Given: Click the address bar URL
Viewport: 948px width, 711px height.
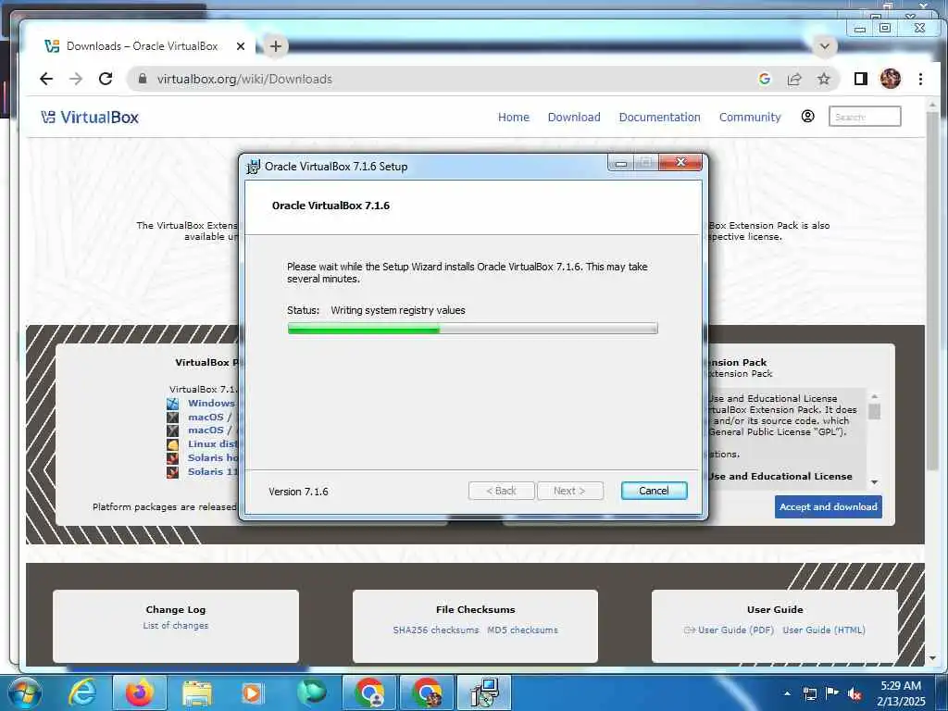Looking at the screenshot, I should pyautogui.click(x=244, y=79).
